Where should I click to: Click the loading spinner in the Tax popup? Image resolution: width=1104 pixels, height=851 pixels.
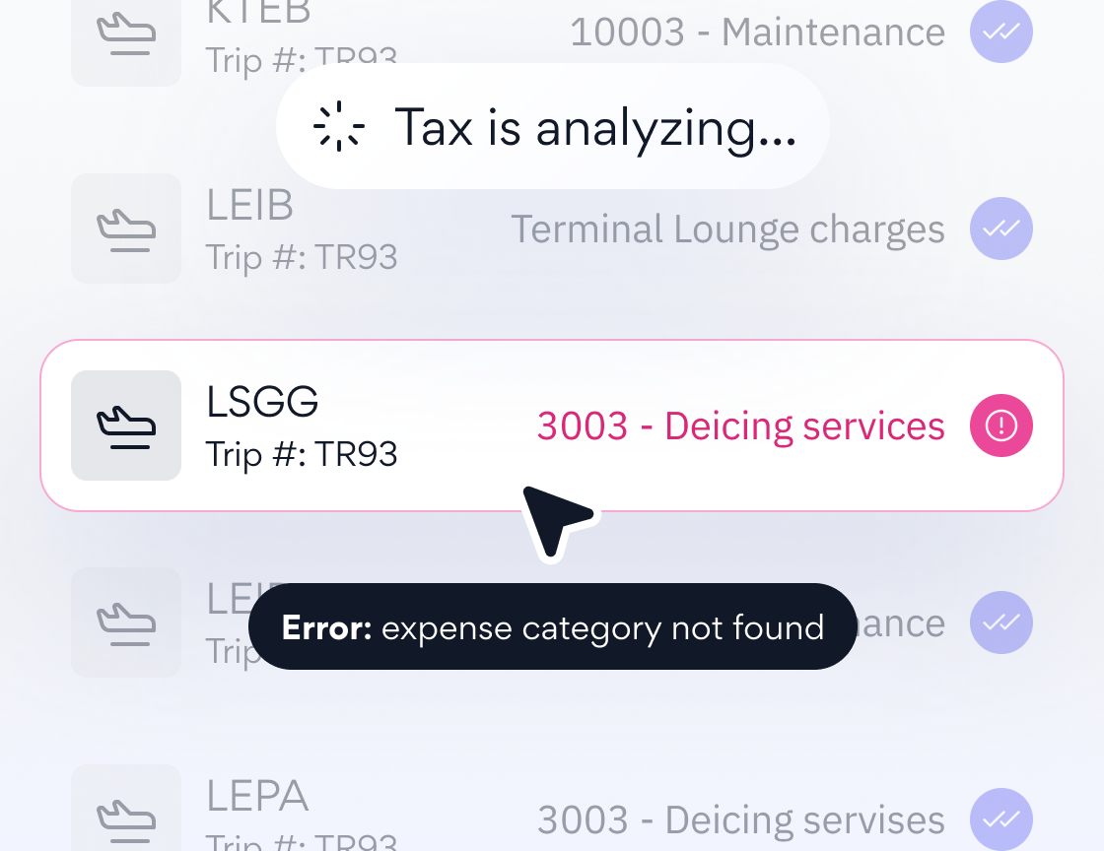(x=339, y=126)
